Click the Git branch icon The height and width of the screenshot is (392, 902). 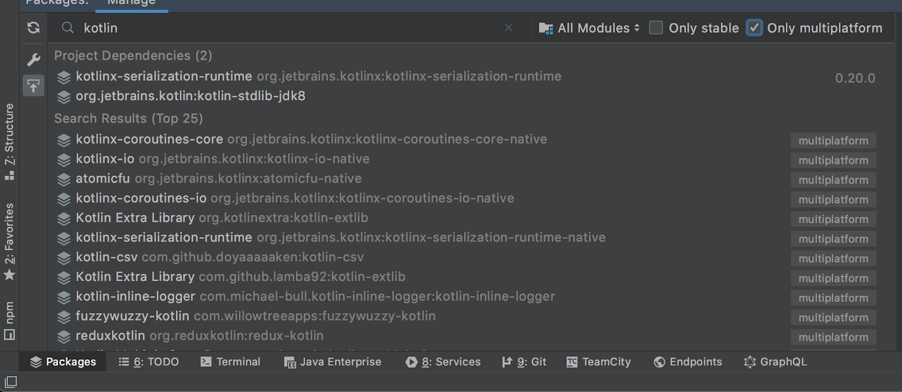coord(507,362)
